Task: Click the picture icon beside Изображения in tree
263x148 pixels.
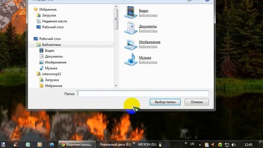Action: pos(41,62)
